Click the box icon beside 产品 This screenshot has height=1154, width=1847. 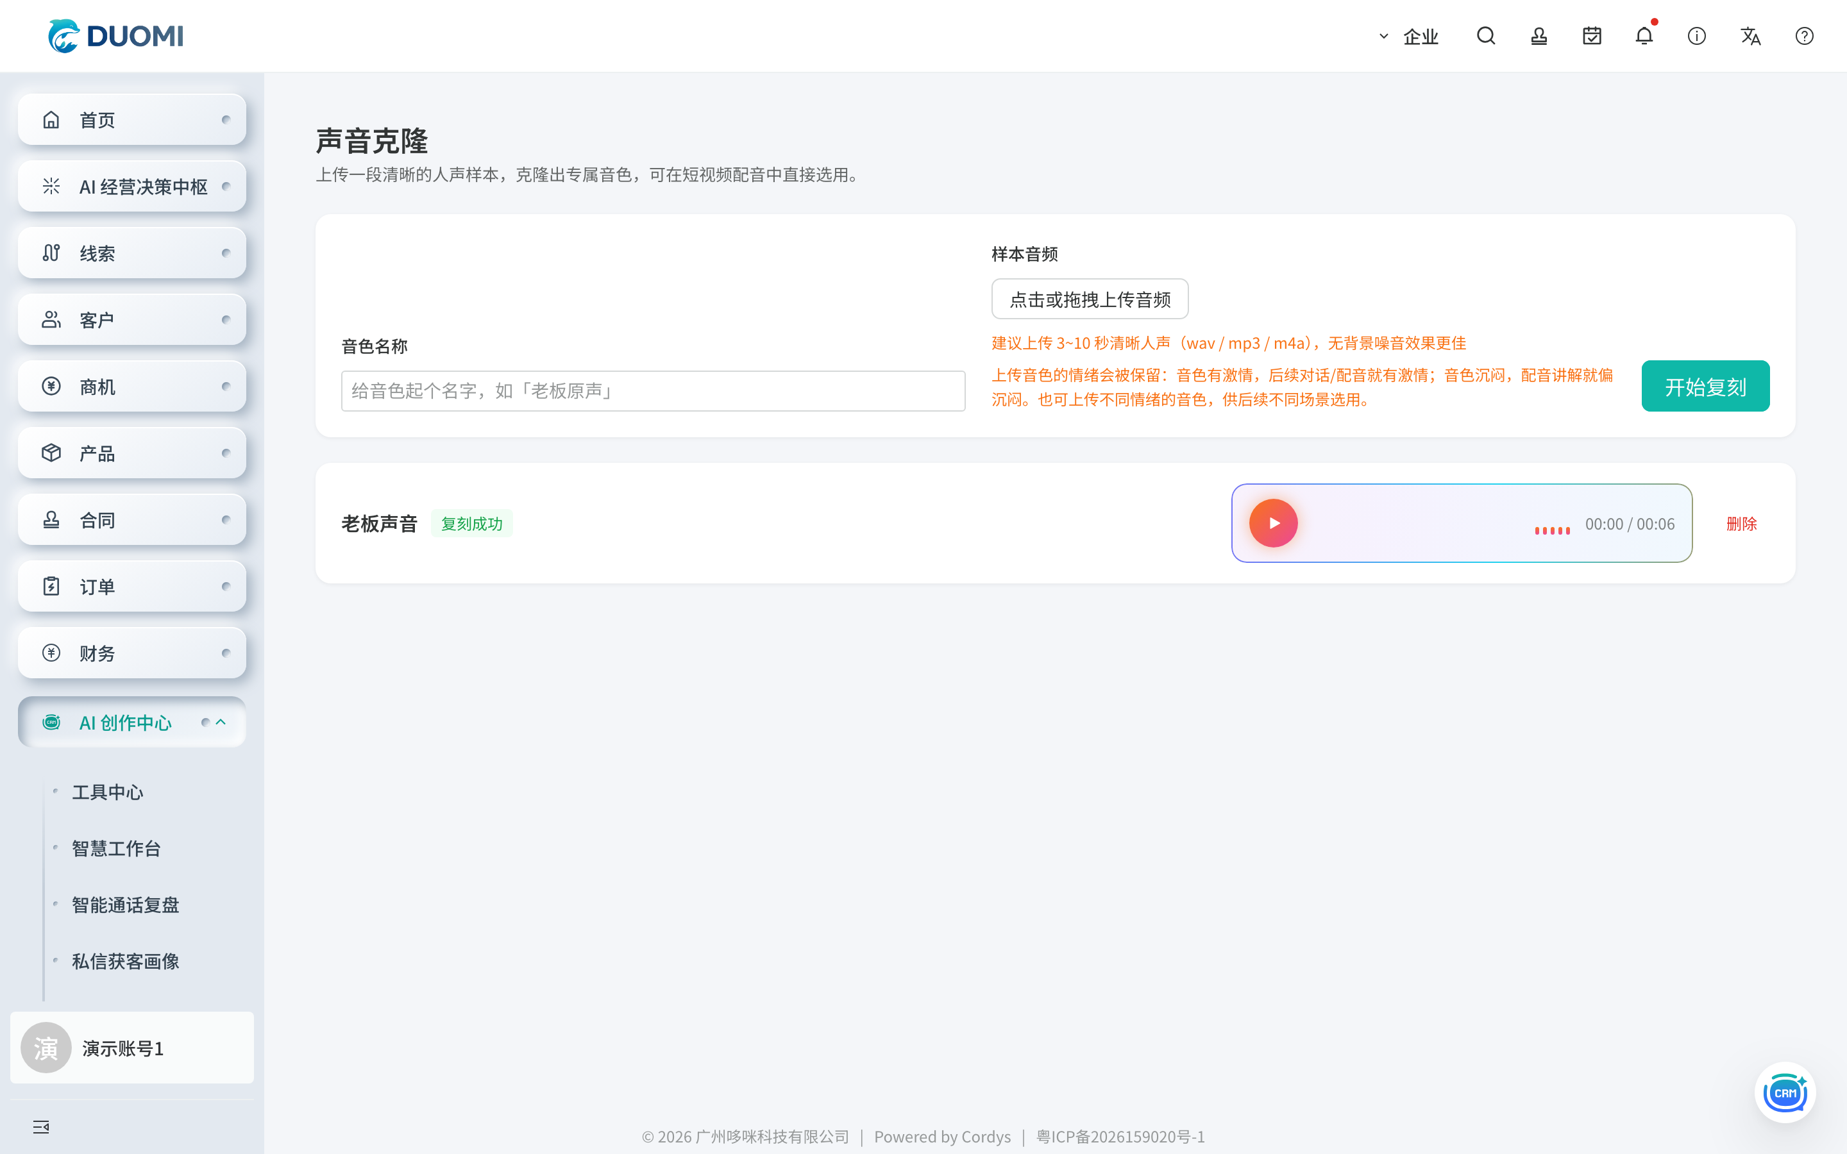tap(51, 453)
